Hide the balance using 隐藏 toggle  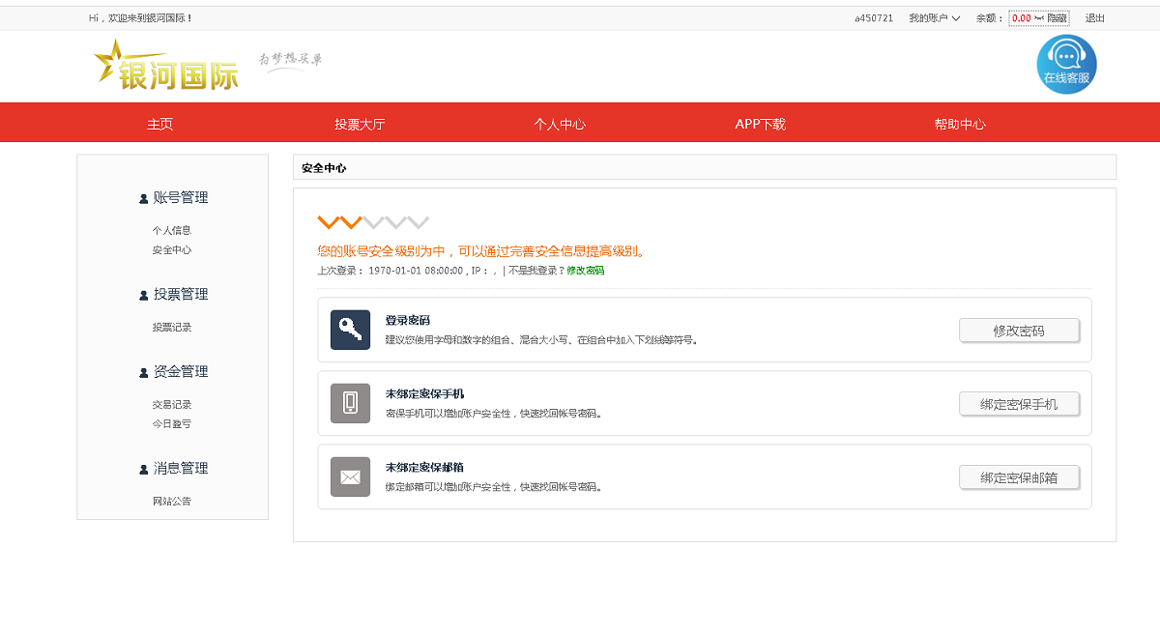(x=1058, y=16)
